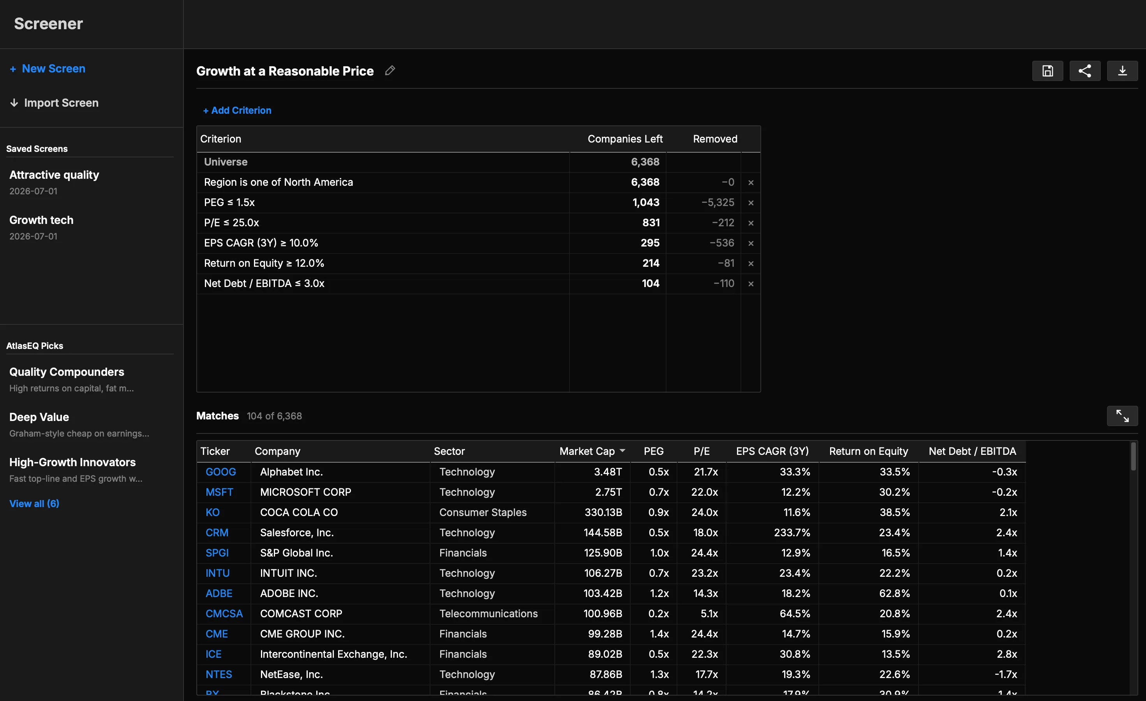Click the share screen icon
This screenshot has width=1146, height=701.
[x=1084, y=71]
